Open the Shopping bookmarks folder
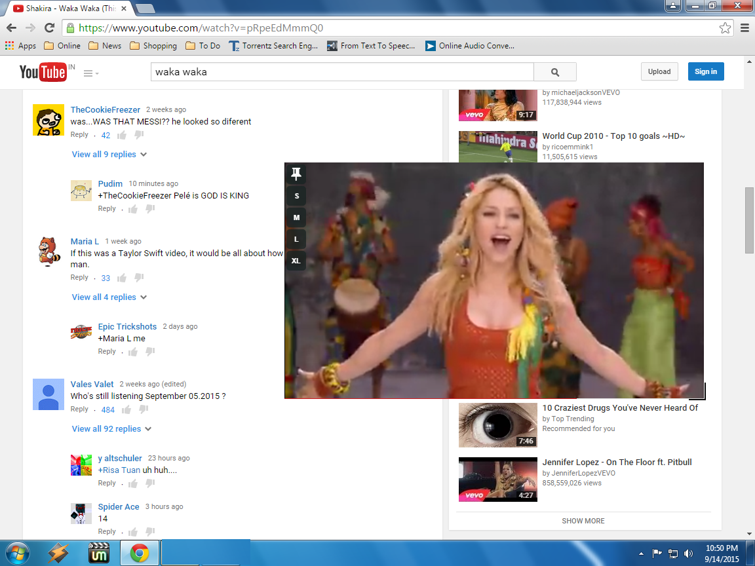755x566 pixels. (153, 46)
